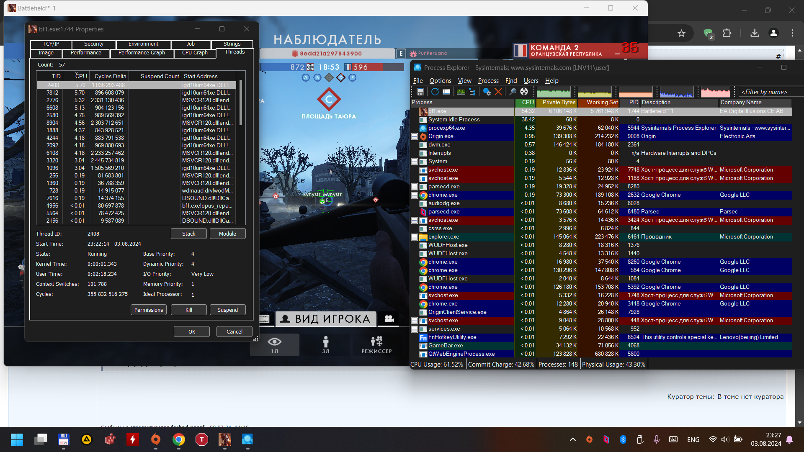The height and width of the screenshot is (452, 804).
Task: Collapse the Origin.exe process tree
Action: [414, 136]
